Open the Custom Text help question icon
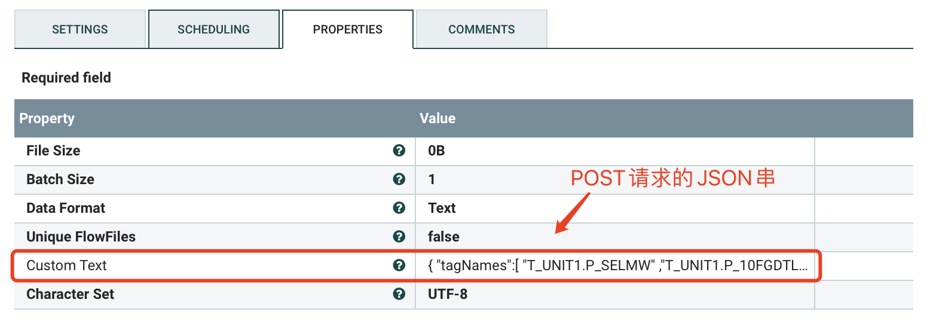 pos(399,265)
